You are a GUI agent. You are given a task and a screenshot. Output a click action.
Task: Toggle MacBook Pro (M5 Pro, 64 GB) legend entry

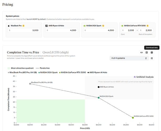[23, 72]
